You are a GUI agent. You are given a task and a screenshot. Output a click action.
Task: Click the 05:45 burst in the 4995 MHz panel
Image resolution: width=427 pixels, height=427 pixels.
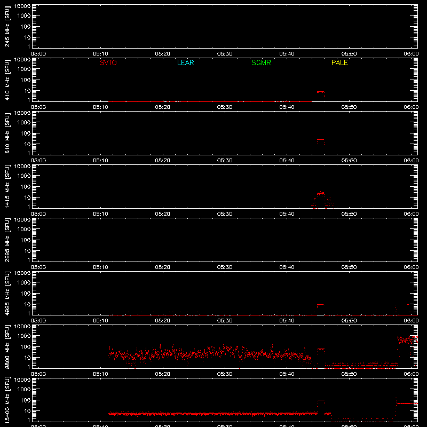[x=321, y=305]
